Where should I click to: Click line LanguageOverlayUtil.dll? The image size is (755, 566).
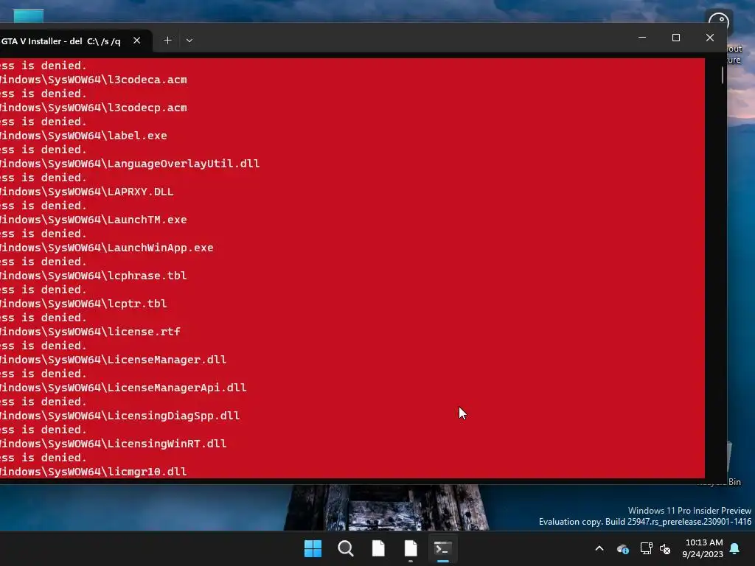tap(130, 164)
